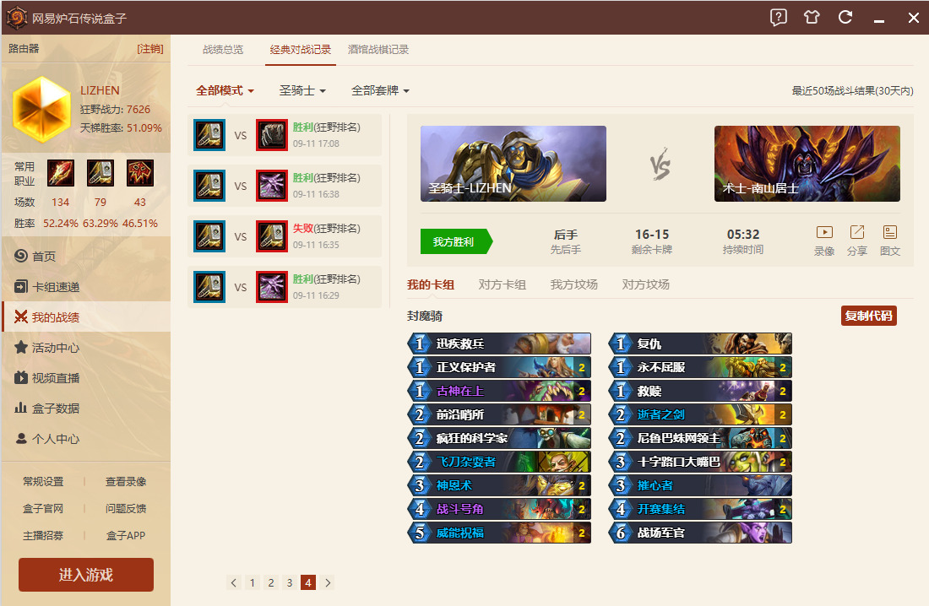Viewport: 929px width, 606px height.
Task: Click opponent class icon in 09-11 16:38 match
Action: (271, 186)
